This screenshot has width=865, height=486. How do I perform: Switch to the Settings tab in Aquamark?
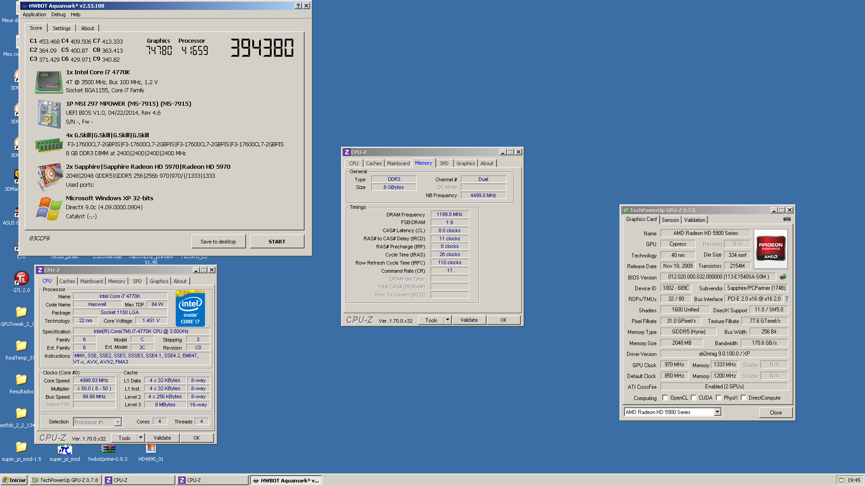coord(62,28)
